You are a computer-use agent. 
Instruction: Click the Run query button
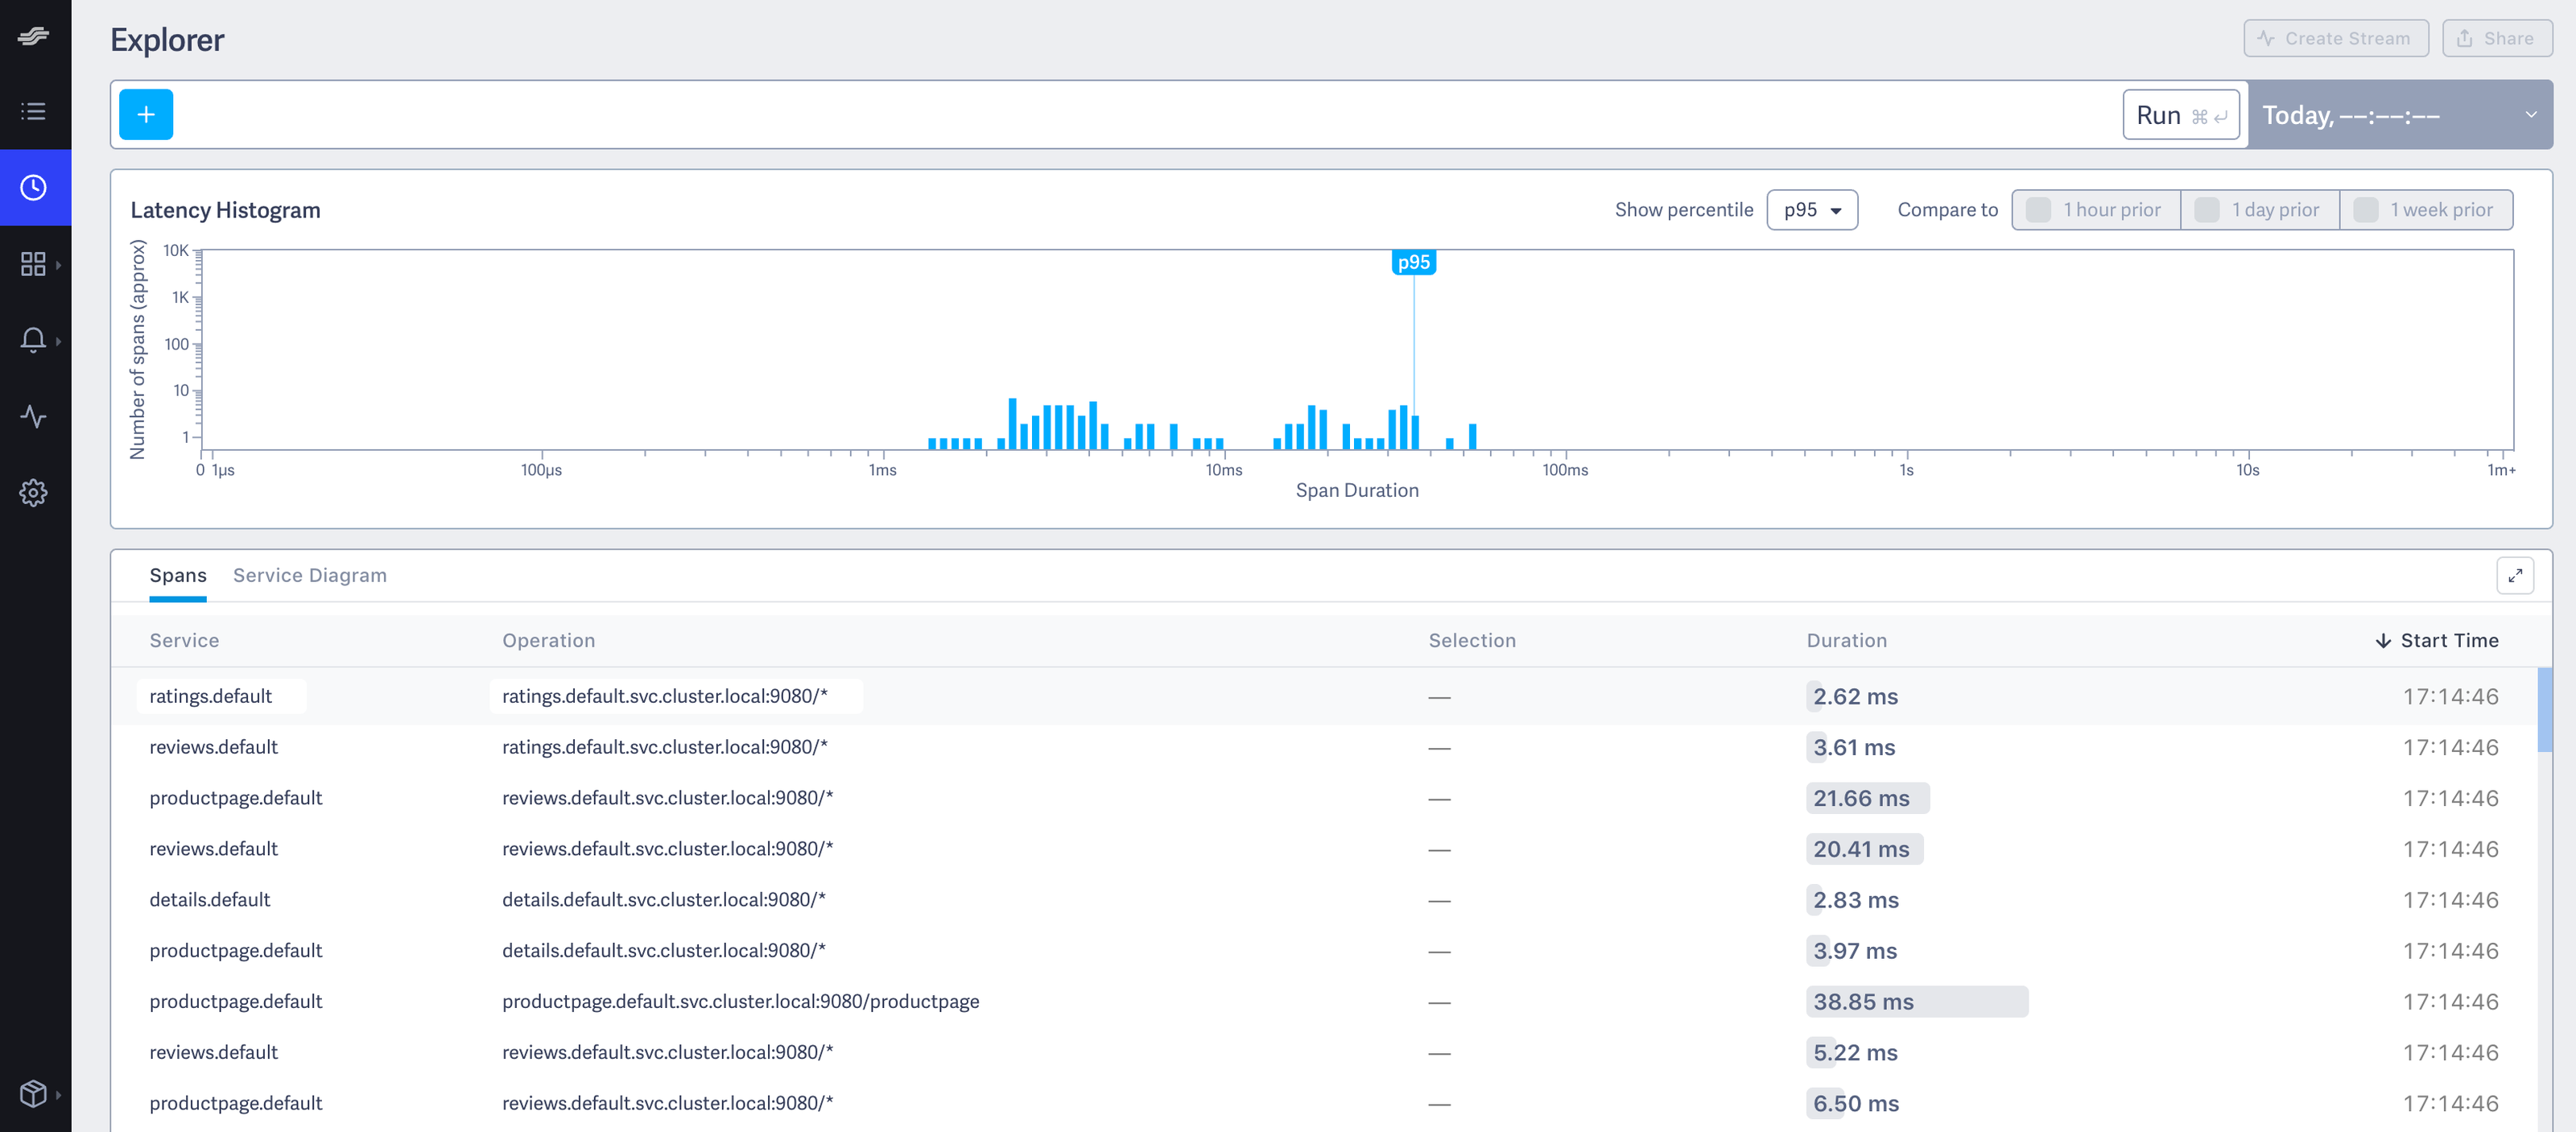(x=2180, y=115)
